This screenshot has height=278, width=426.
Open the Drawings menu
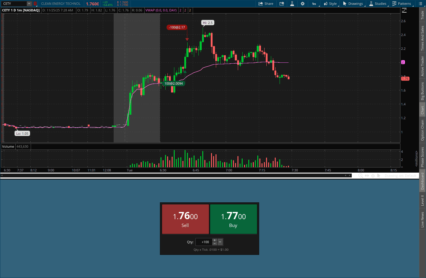point(353,4)
